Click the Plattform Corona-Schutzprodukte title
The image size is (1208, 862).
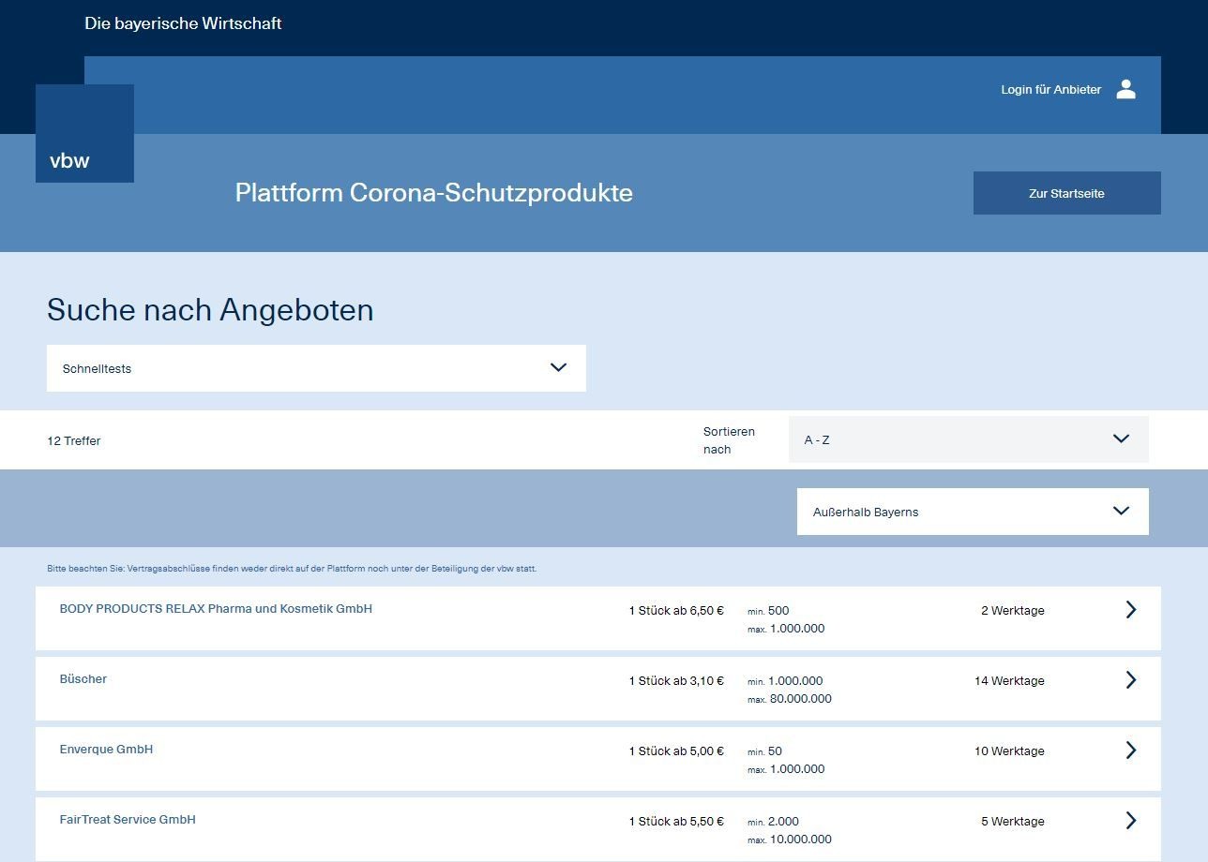click(x=433, y=193)
